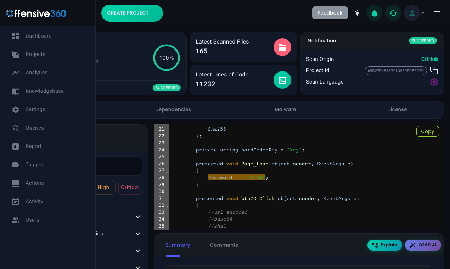The width and height of the screenshot is (450, 269).
Task: Click the Explain button
Action: click(x=385, y=245)
